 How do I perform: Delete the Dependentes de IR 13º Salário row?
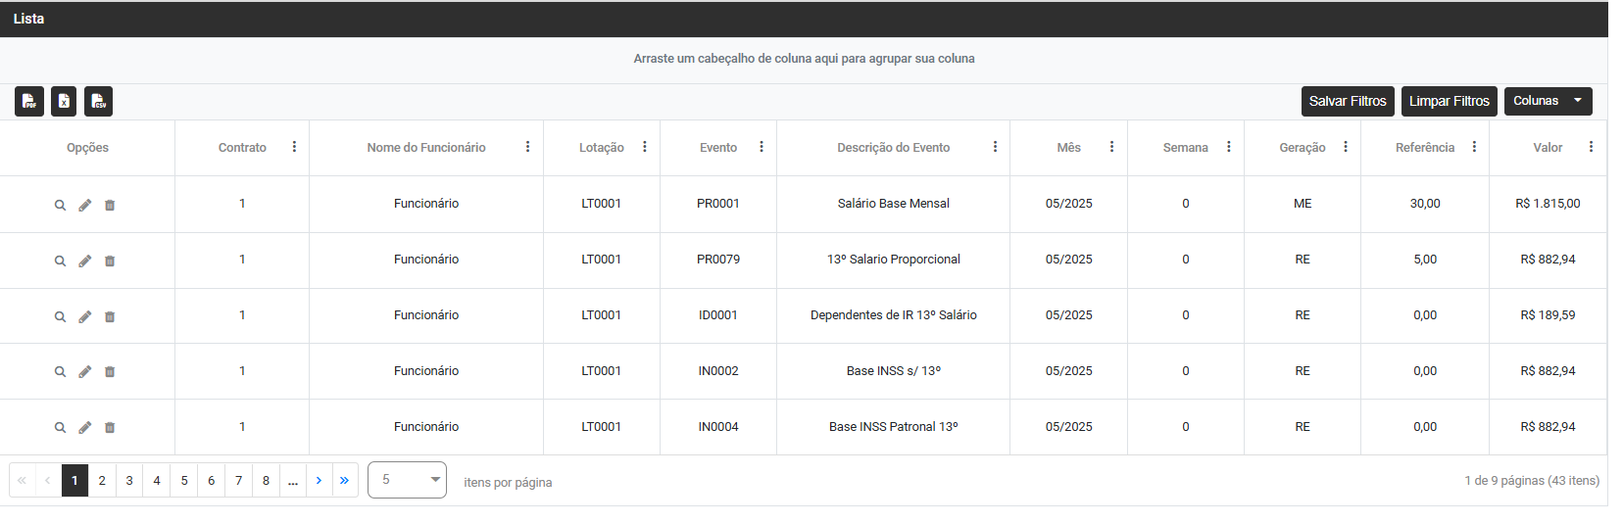coord(110,316)
